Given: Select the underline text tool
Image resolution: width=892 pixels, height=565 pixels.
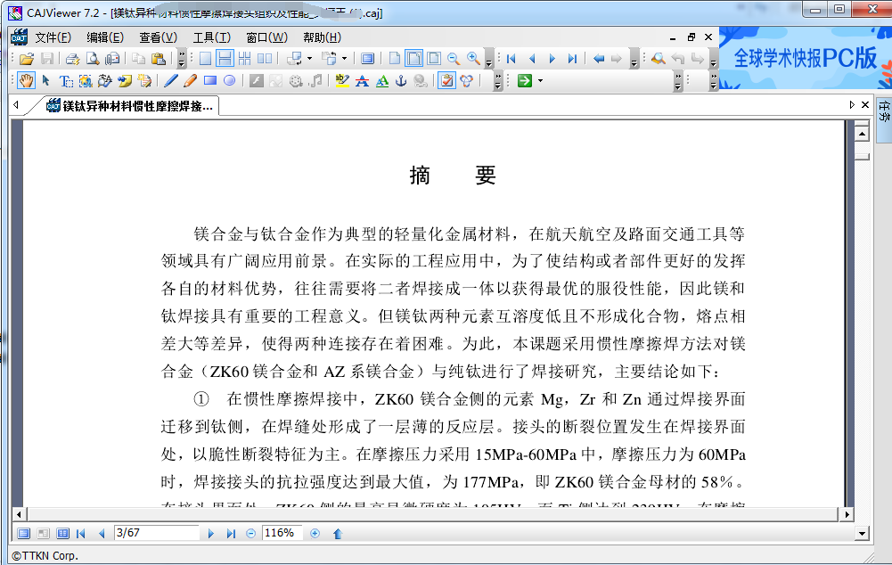Looking at the screenshot, I should pyautogui.click(x=382, y=81).
